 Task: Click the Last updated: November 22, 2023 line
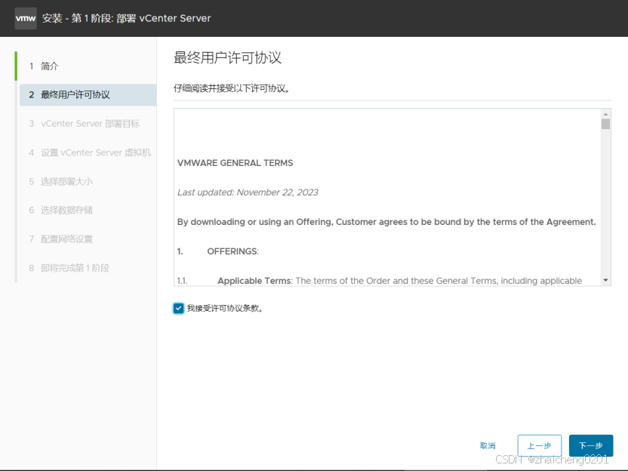point(248,192)
